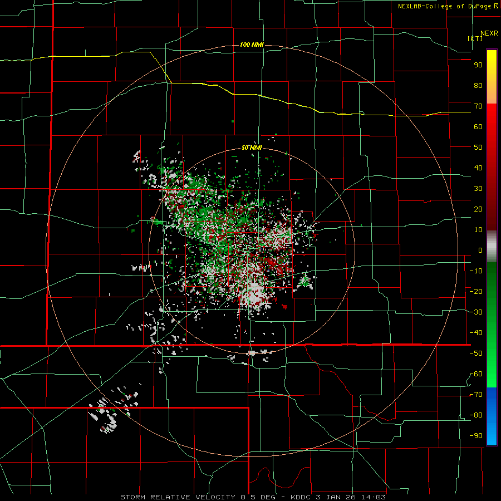Viewport: 501px width, 501px height.
Task: Click the 14:03 timestamp text
Action: (x=372, y=497)
